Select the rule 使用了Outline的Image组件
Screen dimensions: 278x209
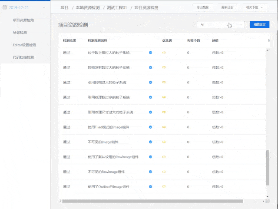109,187
